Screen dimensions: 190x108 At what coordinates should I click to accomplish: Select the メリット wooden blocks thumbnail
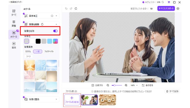click(x=107, y=100)
